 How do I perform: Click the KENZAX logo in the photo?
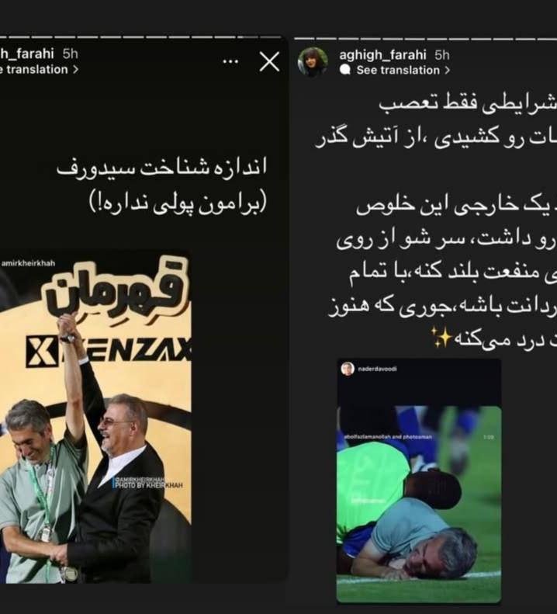[x=109, y=350]
